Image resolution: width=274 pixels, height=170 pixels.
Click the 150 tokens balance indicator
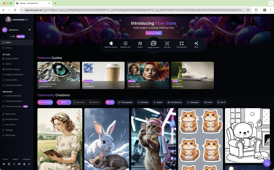click(12, 37)
